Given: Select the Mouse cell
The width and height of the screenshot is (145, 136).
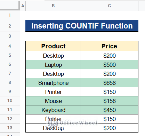Looking at the screenshot, I should [53, 101].
